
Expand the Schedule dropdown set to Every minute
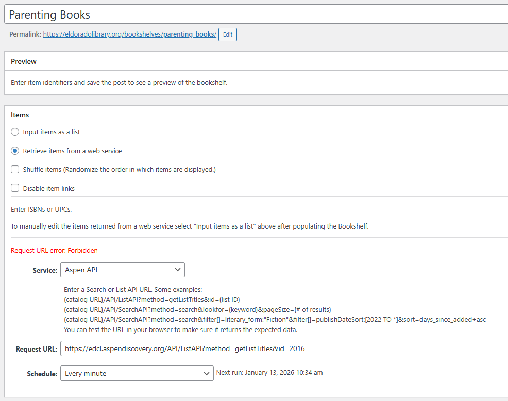137,373
